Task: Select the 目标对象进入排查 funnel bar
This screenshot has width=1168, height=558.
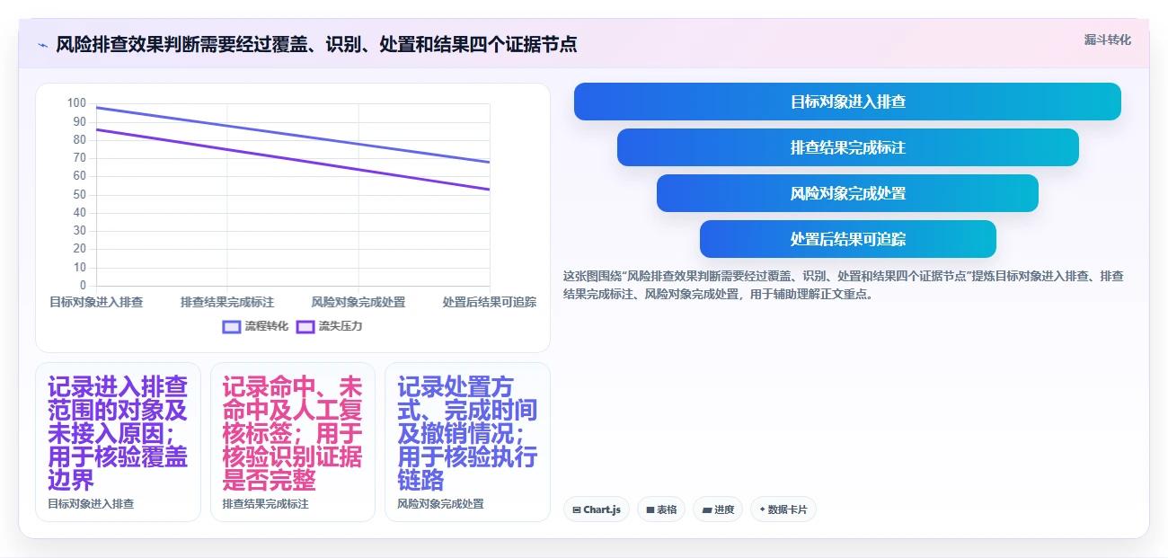Action: [847, 102]
